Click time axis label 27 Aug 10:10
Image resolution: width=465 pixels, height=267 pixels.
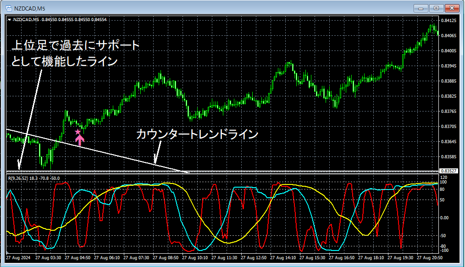195,258
